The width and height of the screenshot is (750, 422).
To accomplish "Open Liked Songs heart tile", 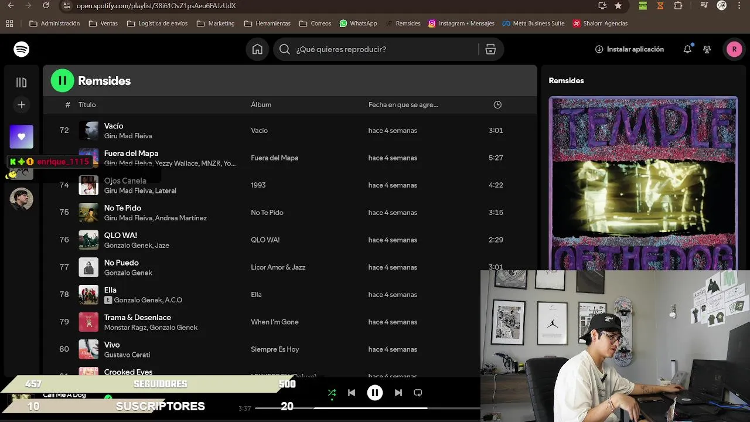I will tap(22, 137).
